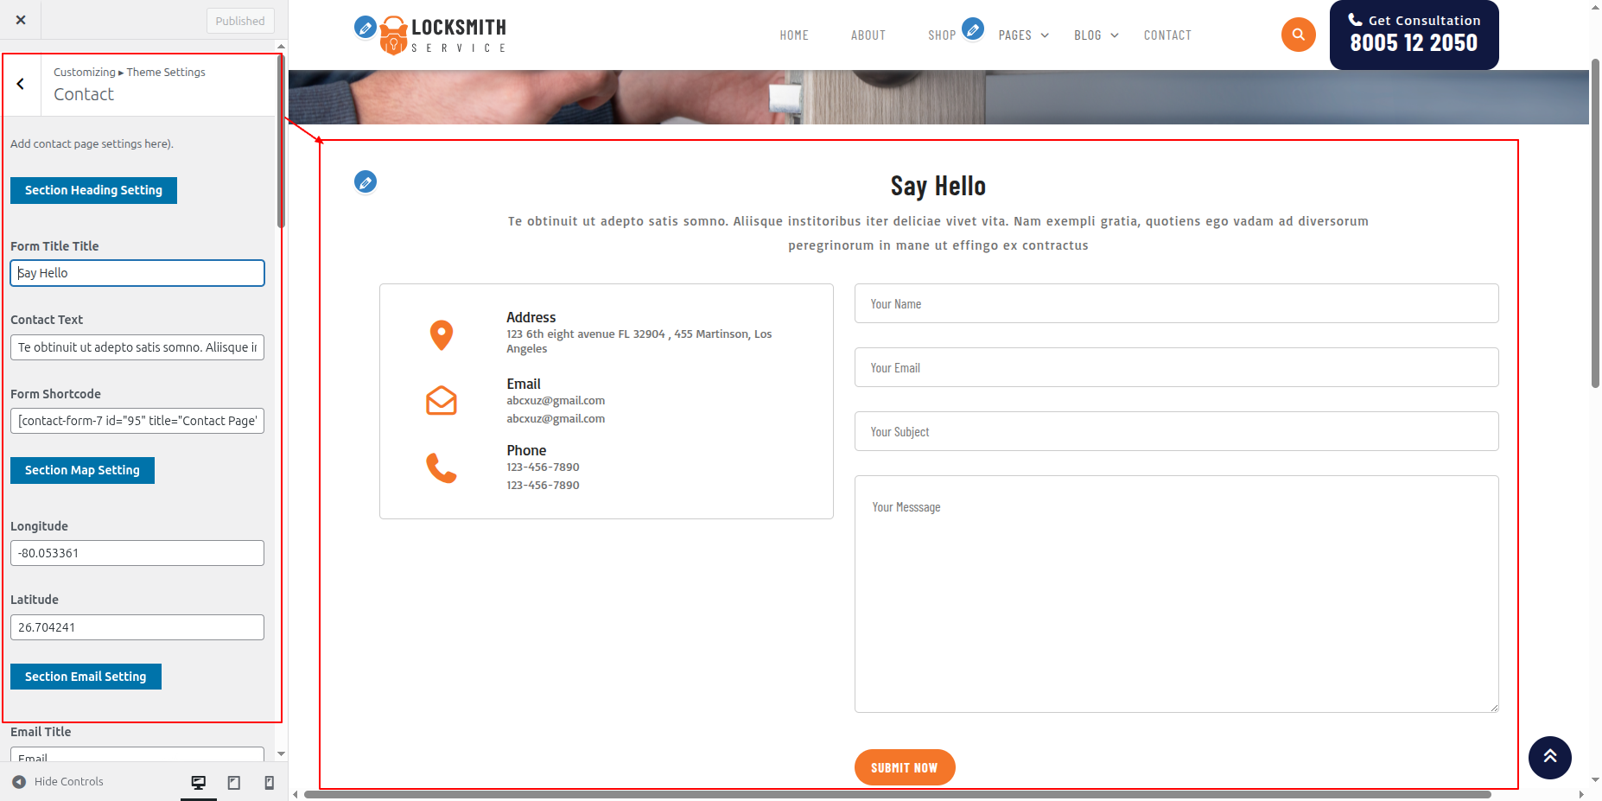This screenshot has height=801, width=1602.
Task: Click the horizontal scrollbar under the preview
Action: (896, 794)
